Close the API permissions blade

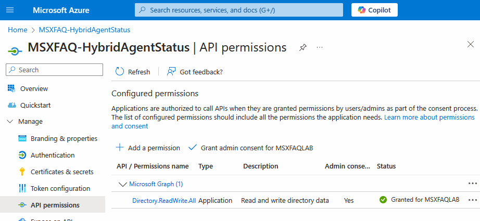point(471,44)
